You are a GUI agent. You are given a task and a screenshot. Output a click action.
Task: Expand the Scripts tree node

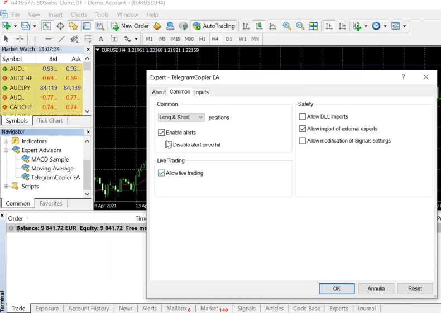click(x=6, y=187)
